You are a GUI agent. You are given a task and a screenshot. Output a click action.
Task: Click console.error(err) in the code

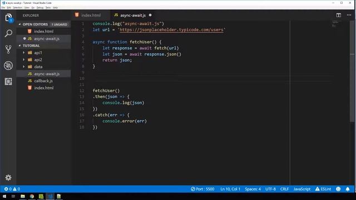point(125,121)
